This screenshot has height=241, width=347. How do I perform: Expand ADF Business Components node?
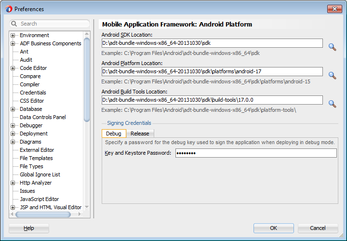pyautogui.click(x=13, y=43)
